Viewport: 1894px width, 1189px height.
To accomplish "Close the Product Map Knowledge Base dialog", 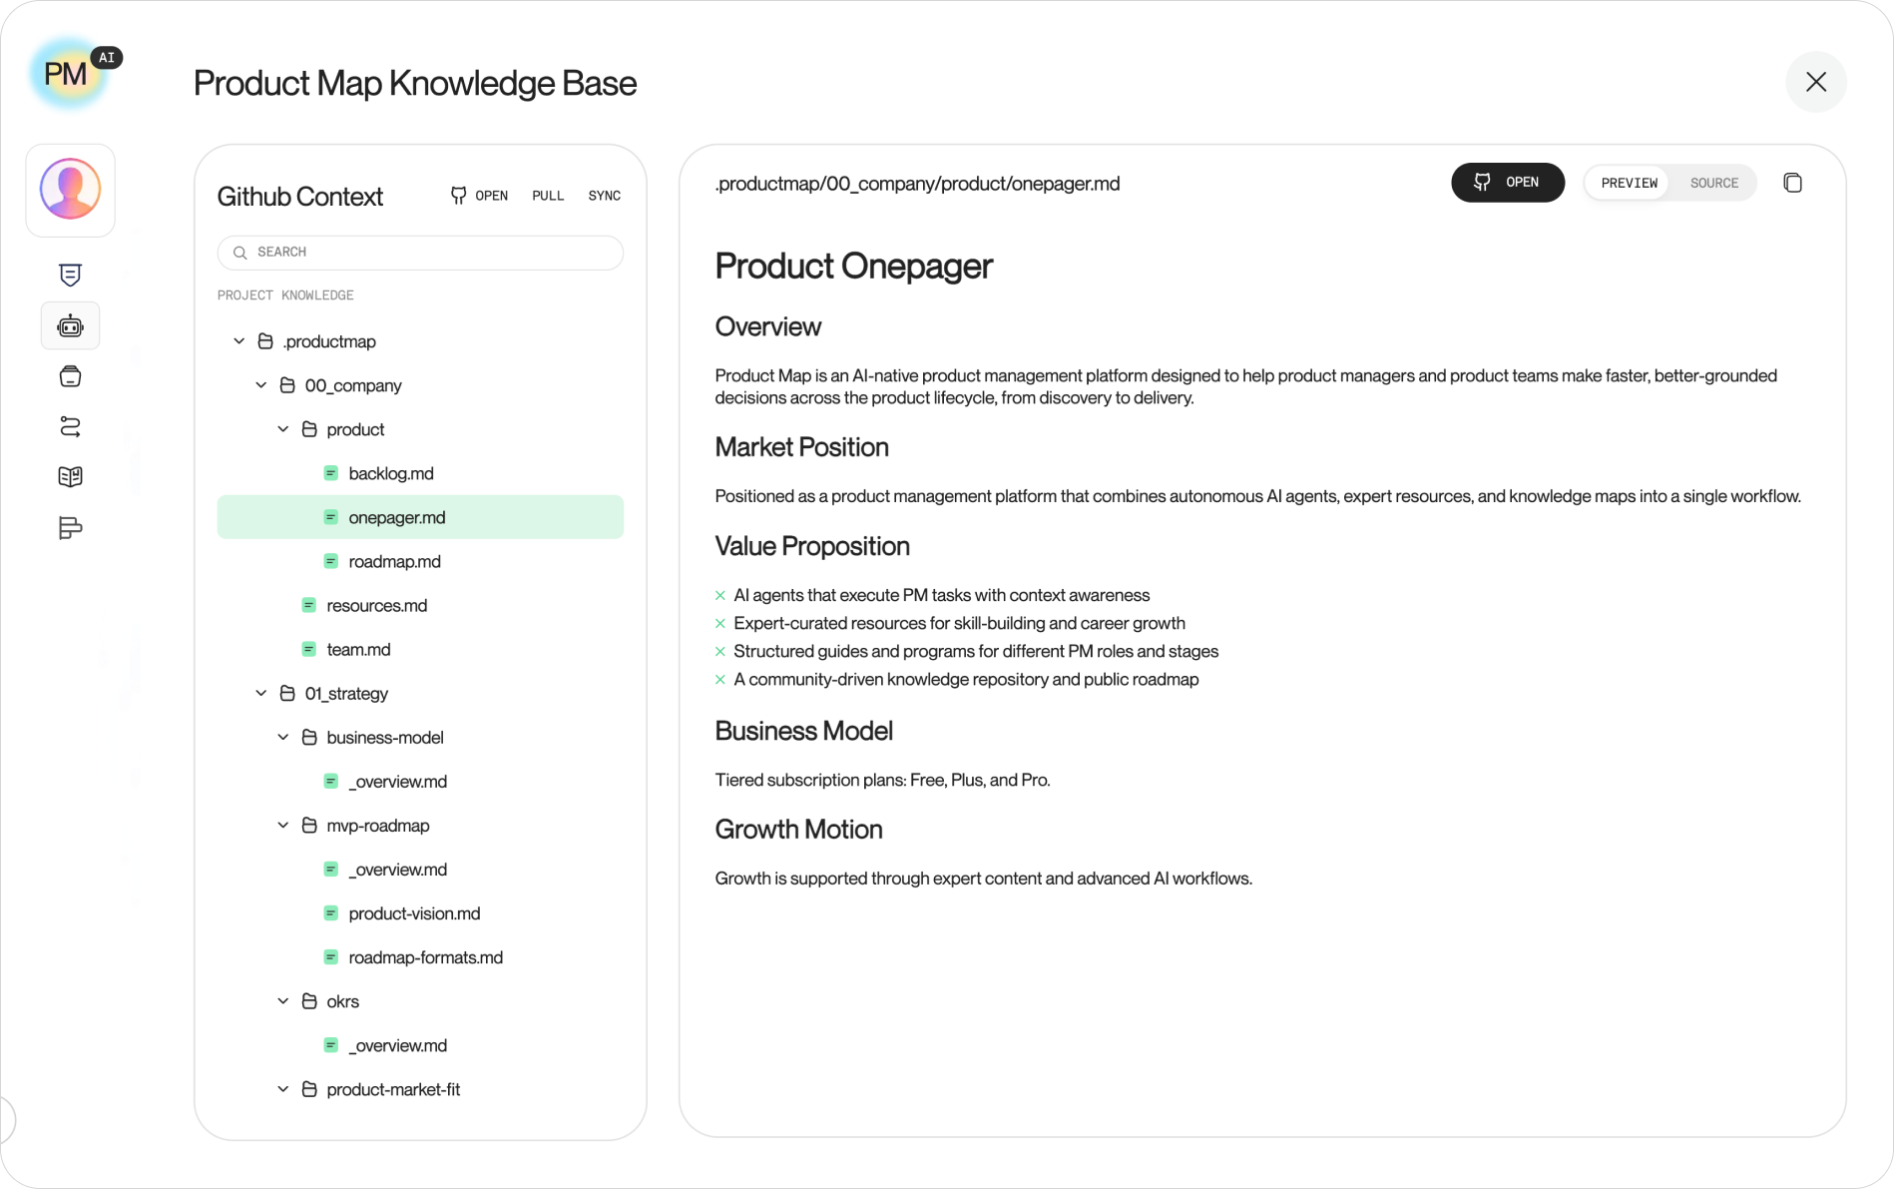I will pos(1815,82).
